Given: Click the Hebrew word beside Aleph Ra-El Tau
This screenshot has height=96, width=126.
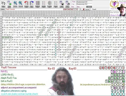Looking at the screenshot, I should pos(117,78).
